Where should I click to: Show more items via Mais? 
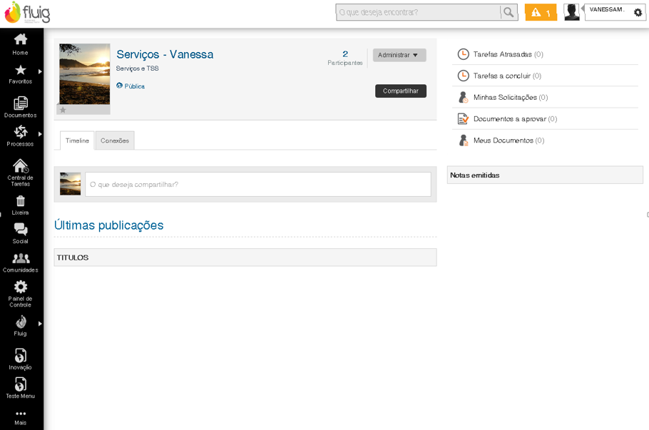[20, 417]
